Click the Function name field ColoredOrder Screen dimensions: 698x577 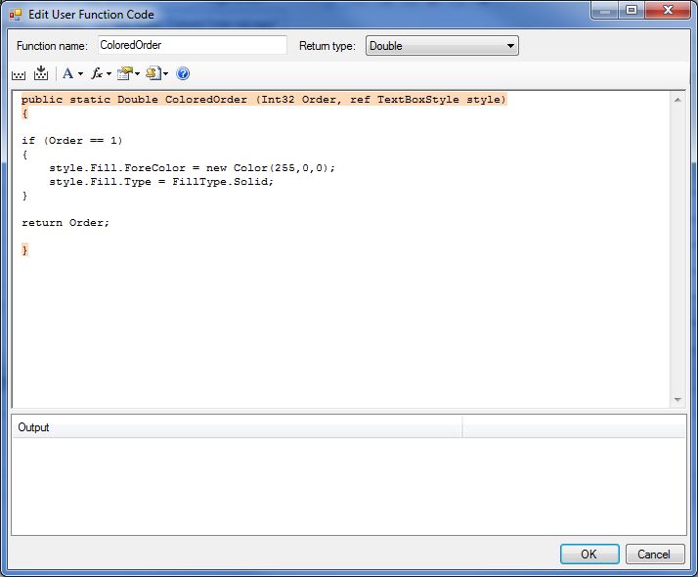point(193,45)
